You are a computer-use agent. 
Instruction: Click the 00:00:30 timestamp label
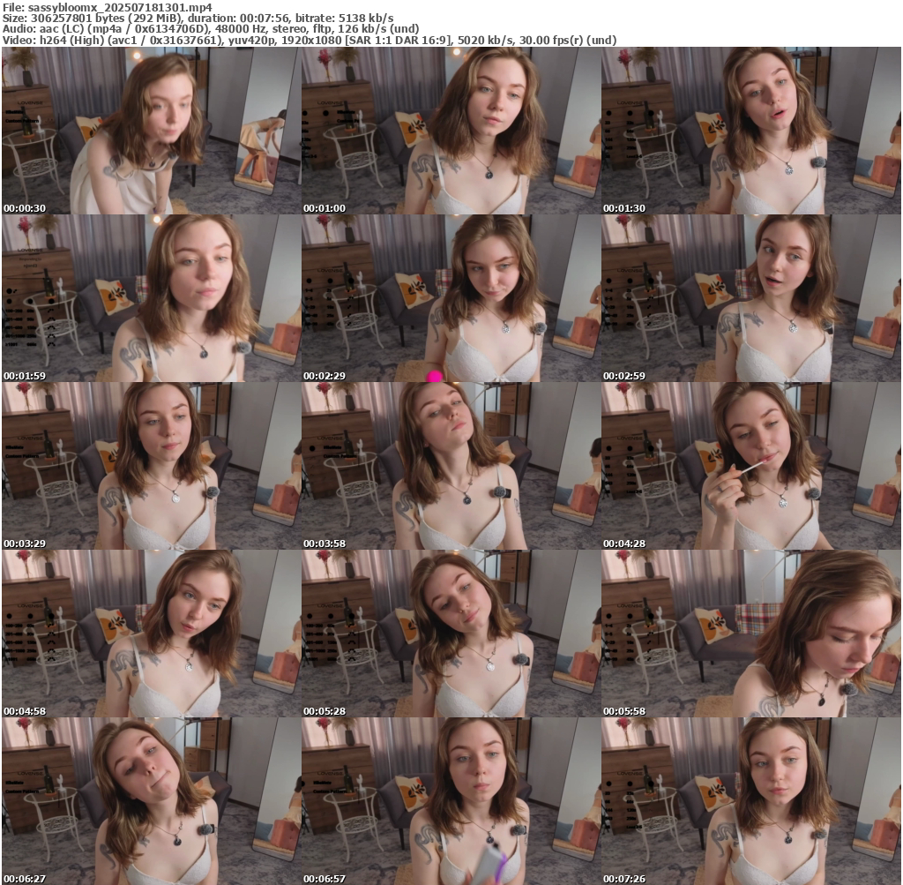pyautogui.click(x=25, y=208)
